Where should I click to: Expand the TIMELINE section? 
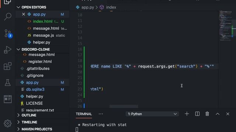click(x=29, y=122)
